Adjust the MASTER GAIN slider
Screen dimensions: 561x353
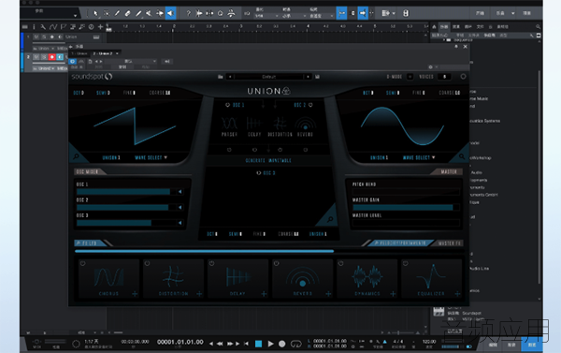click(406, 208)
